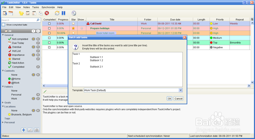Check Completed box in Negative priority row
This screenshot has height=139, width=255.
(49, 47)
